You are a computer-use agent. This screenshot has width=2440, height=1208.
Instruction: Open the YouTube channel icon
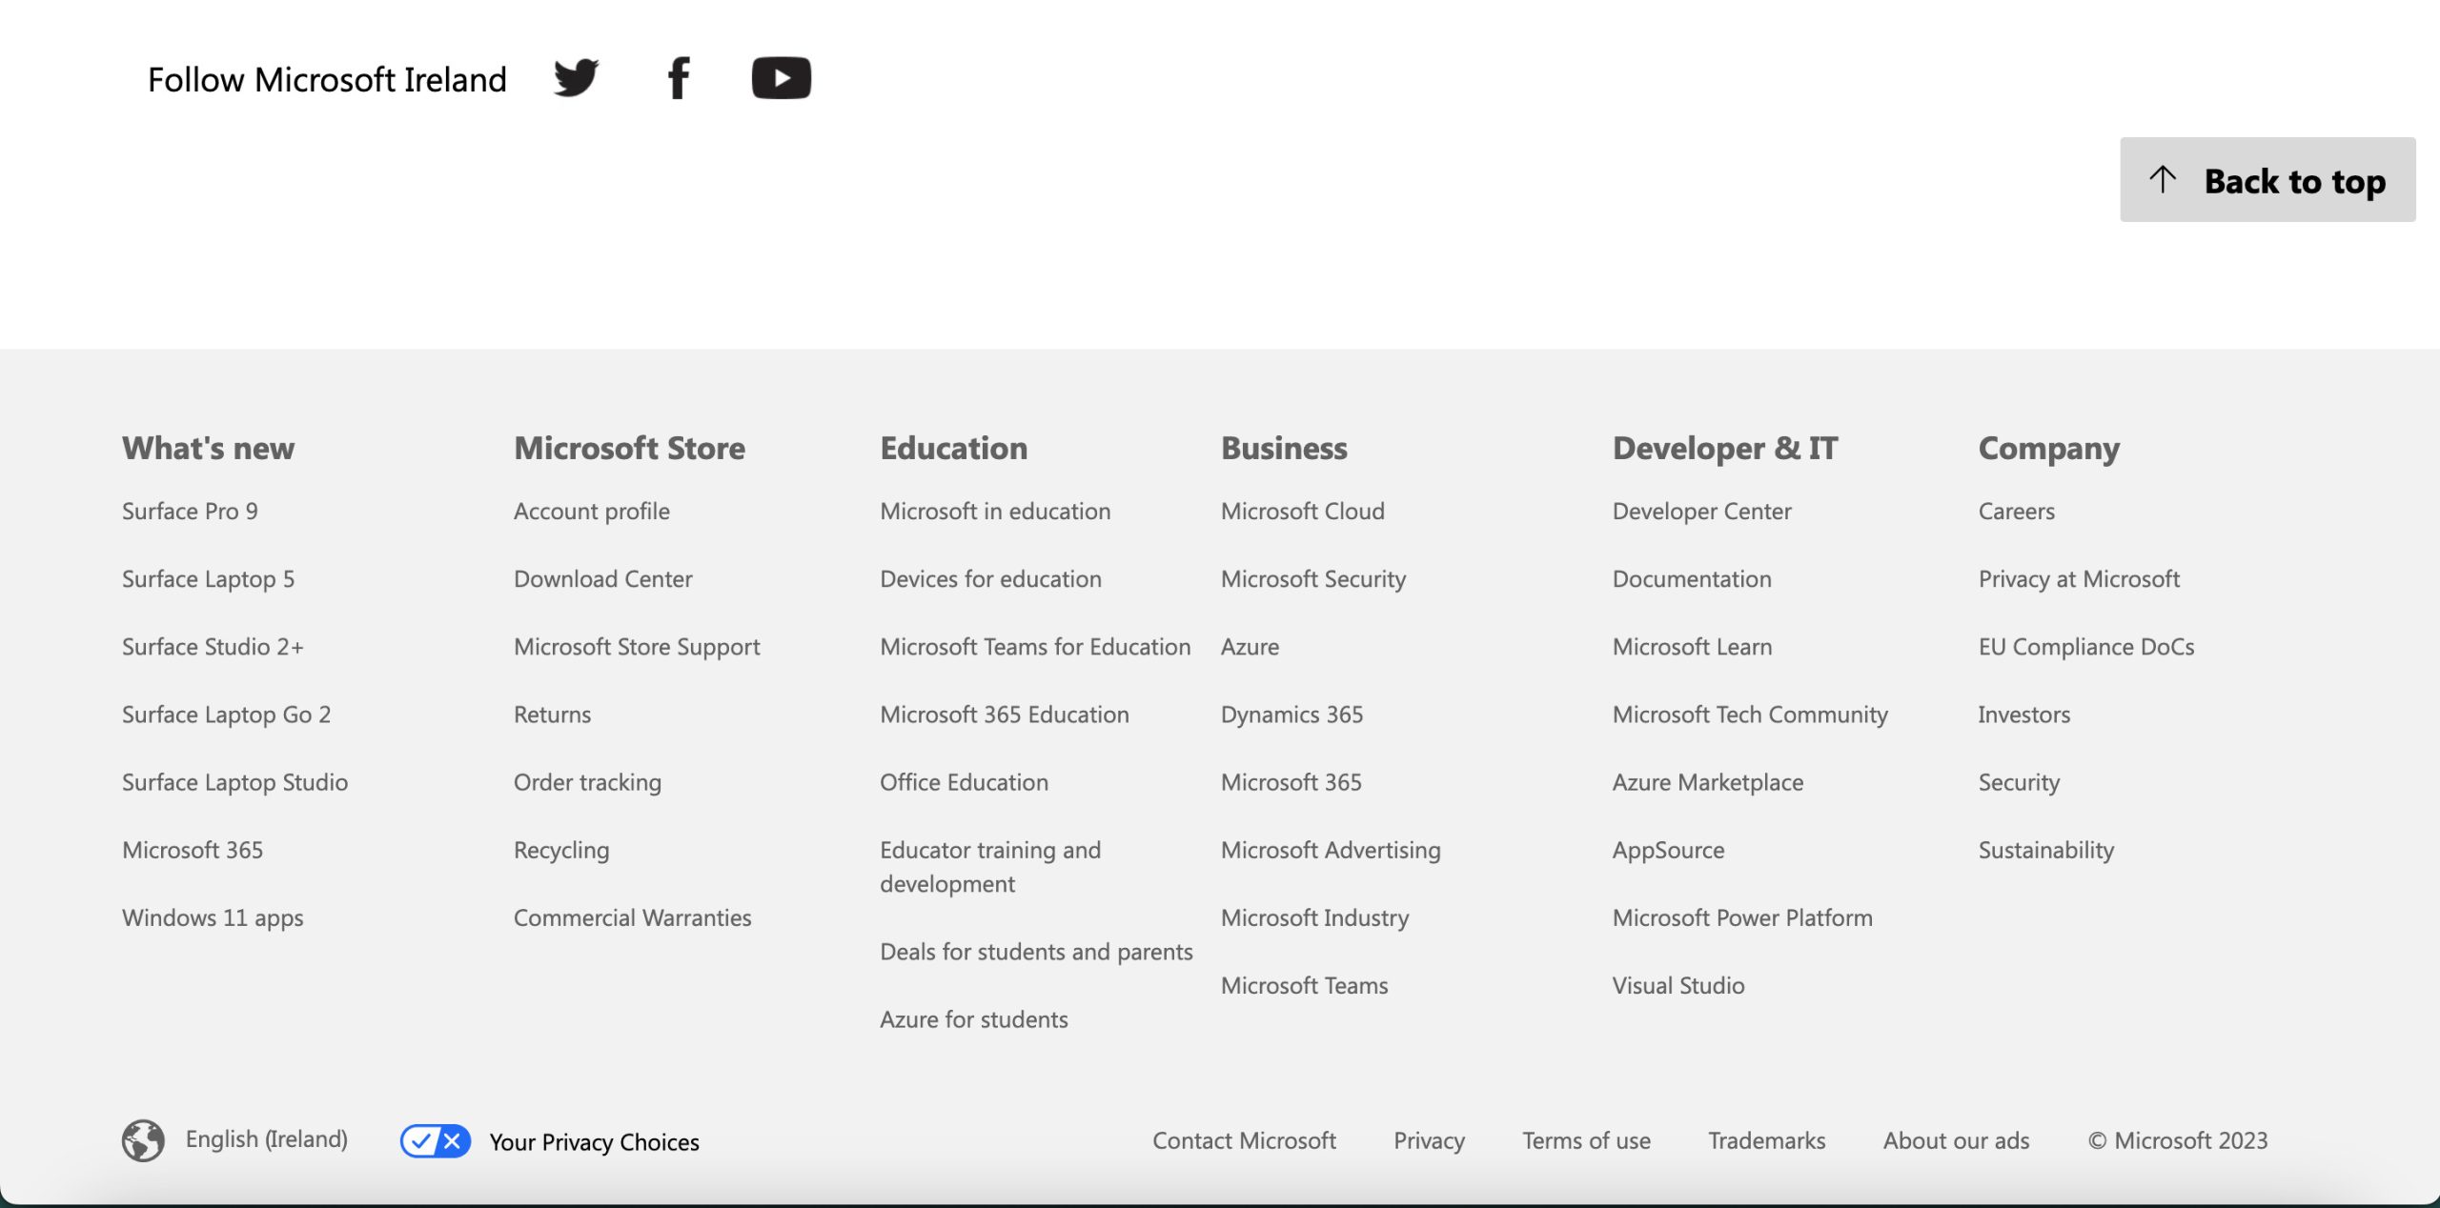pos(781,78)
